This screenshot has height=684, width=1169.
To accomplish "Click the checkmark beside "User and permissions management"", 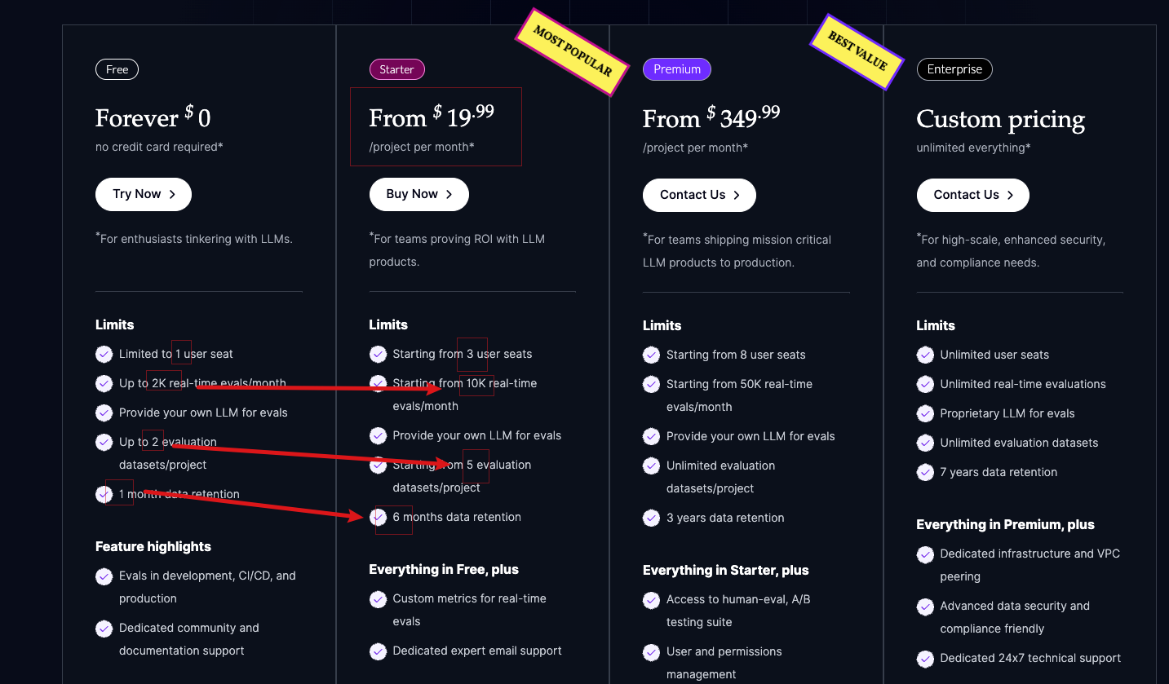I will pyautogui.click(x=651, y=652).
